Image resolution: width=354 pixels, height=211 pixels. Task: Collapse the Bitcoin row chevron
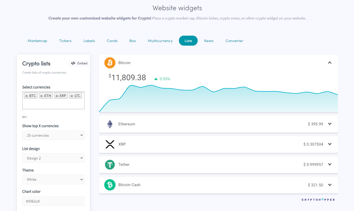point(330,63)
